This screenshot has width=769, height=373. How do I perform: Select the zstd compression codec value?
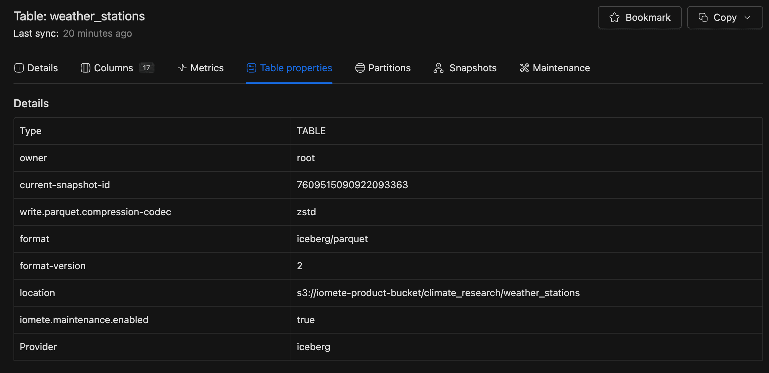[x=306, y=212]
